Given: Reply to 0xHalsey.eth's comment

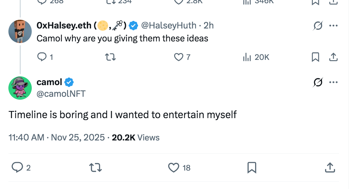Looking at the screenshot, I should pyautogui.click(x=42, y=57).
